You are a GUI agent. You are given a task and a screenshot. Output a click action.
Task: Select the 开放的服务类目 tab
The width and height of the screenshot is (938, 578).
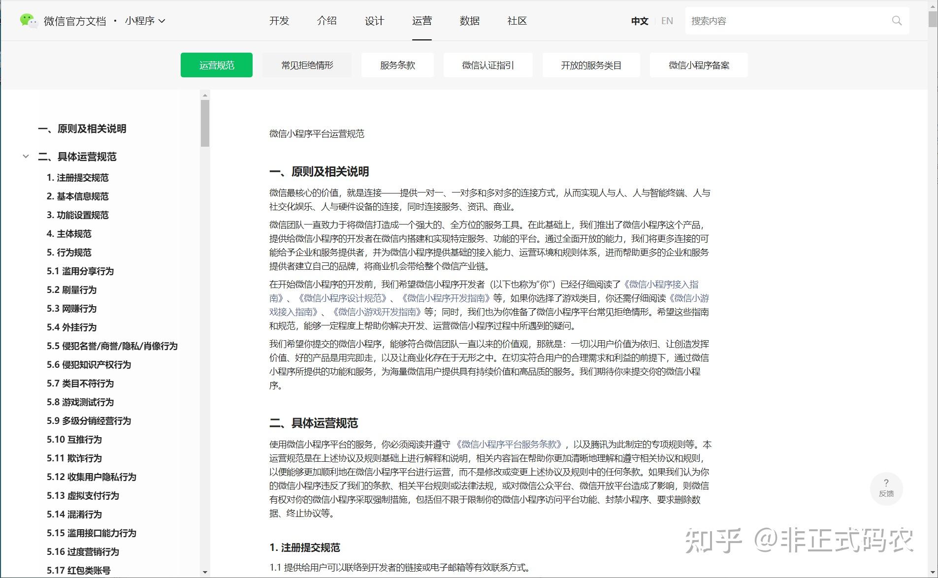coord(591,65)
